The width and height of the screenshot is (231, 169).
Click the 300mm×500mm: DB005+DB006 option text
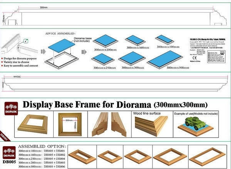42,167
